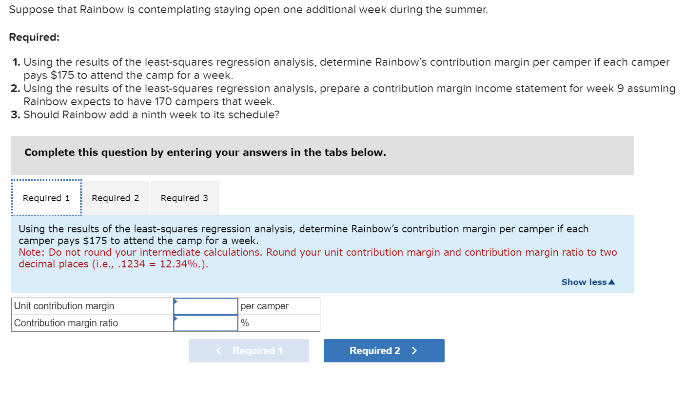
Task: Click the upward arrow beside Show less
Action: coord(611,282)
